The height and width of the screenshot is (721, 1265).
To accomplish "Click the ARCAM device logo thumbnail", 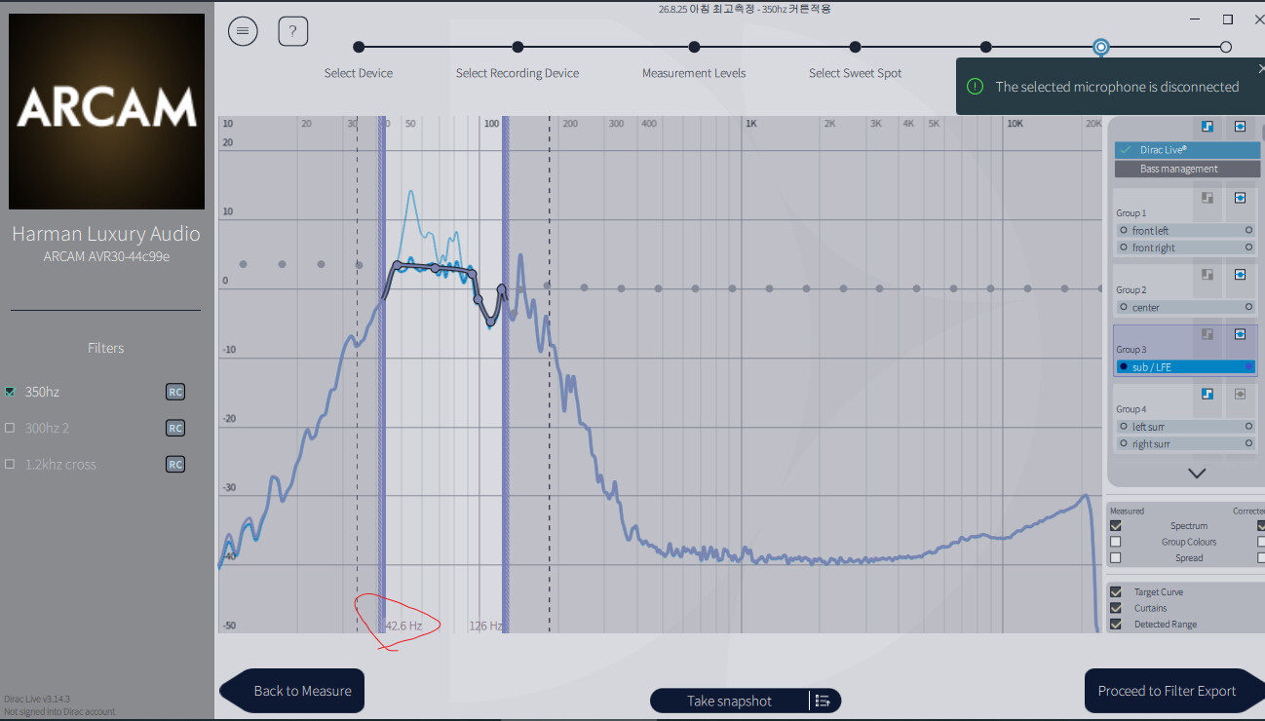I will (107, 111).
